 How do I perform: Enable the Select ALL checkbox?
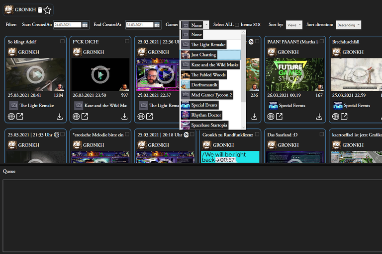(237, 25)
